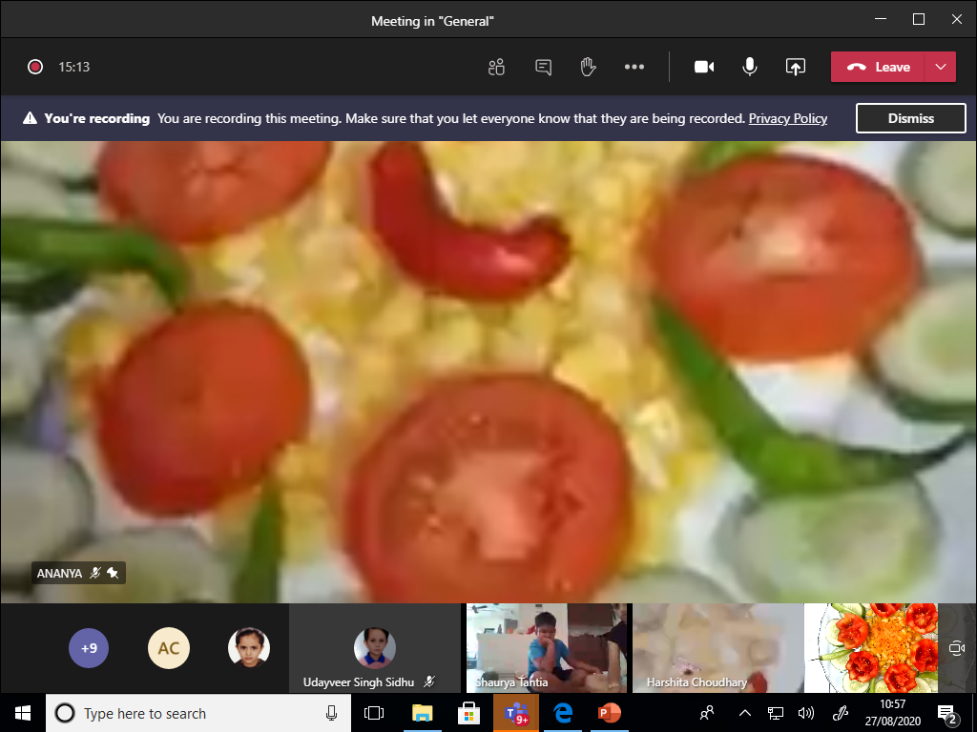This screenshot has height=732, width=977.
Task: Dismiss the recording notification banner
Action: point(910,118)
